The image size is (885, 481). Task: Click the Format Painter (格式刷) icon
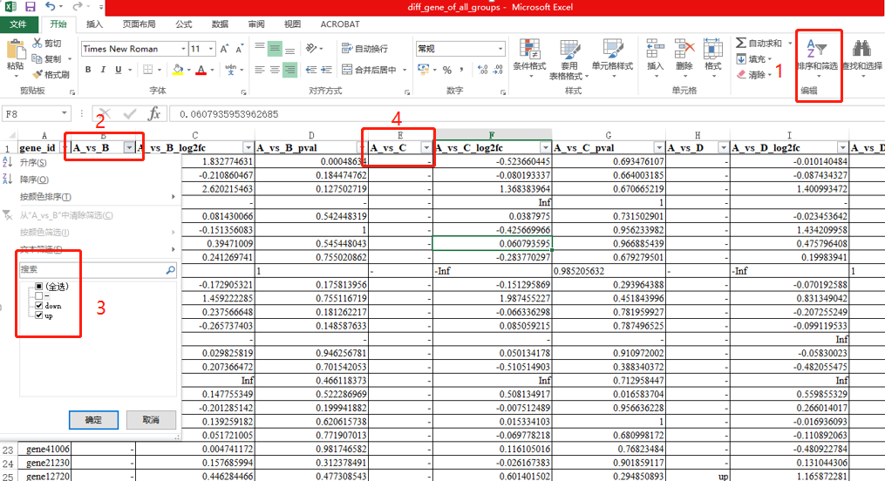37,74
